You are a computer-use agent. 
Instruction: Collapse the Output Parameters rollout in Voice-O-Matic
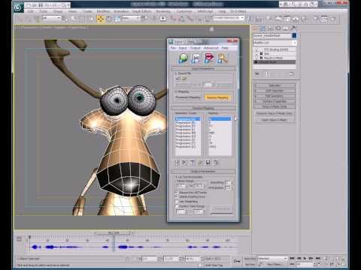coord(203,172)
